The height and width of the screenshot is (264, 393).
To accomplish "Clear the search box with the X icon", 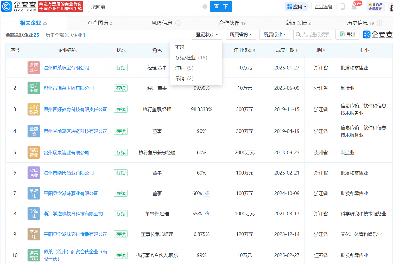I will coord(205,7).
